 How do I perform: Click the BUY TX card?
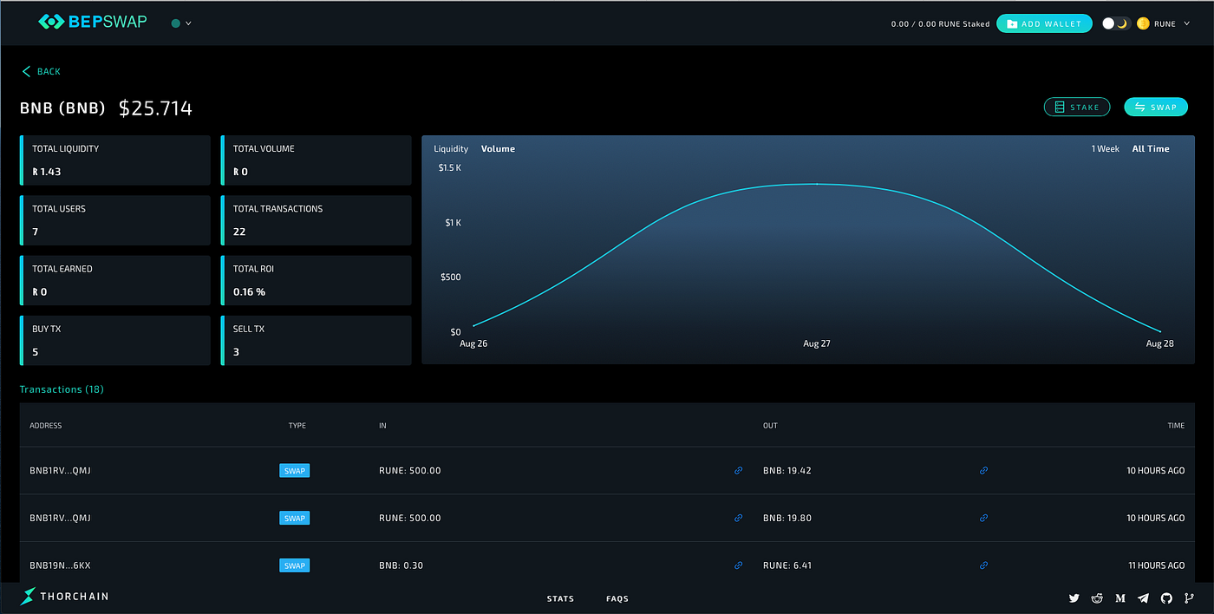115,340
